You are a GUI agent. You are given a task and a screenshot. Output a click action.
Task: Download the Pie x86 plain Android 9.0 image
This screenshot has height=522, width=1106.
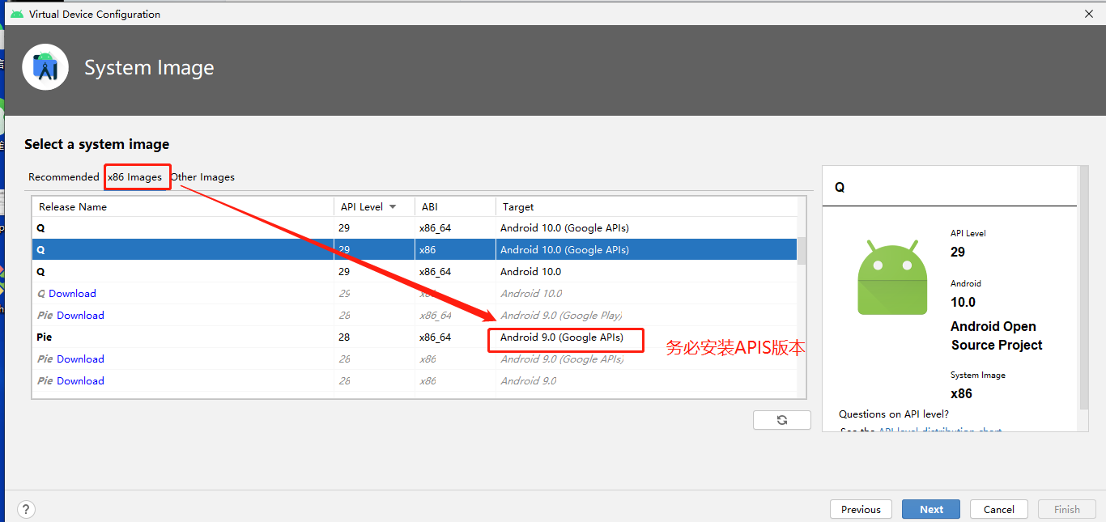pyautogui.click(x=80, y=381)
